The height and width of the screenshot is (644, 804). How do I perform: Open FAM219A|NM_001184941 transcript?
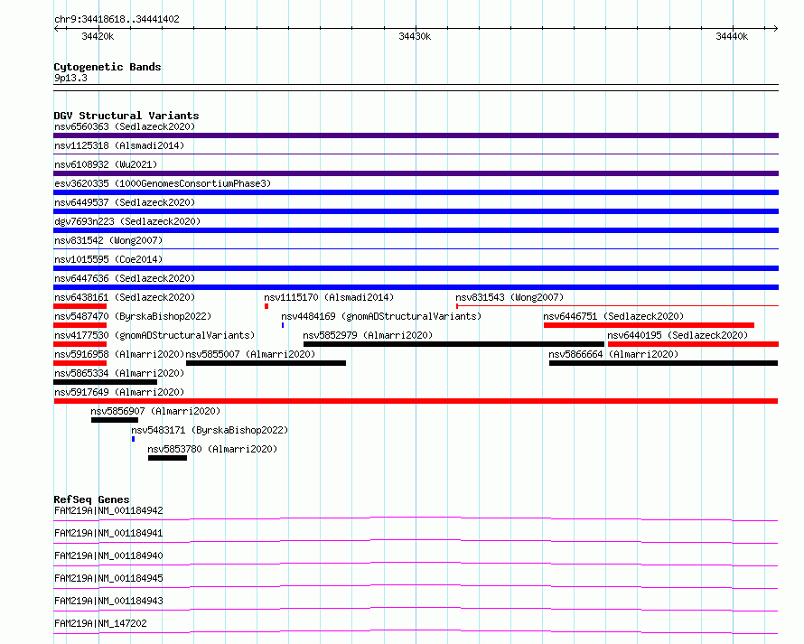[x=108, y=533]
